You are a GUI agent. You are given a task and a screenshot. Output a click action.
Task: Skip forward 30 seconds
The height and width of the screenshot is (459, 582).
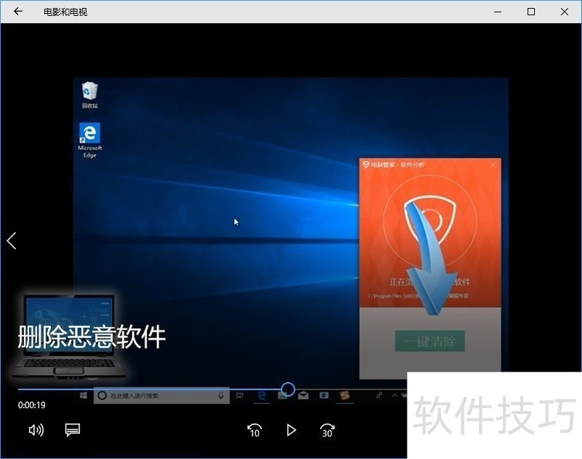point(327,430)
